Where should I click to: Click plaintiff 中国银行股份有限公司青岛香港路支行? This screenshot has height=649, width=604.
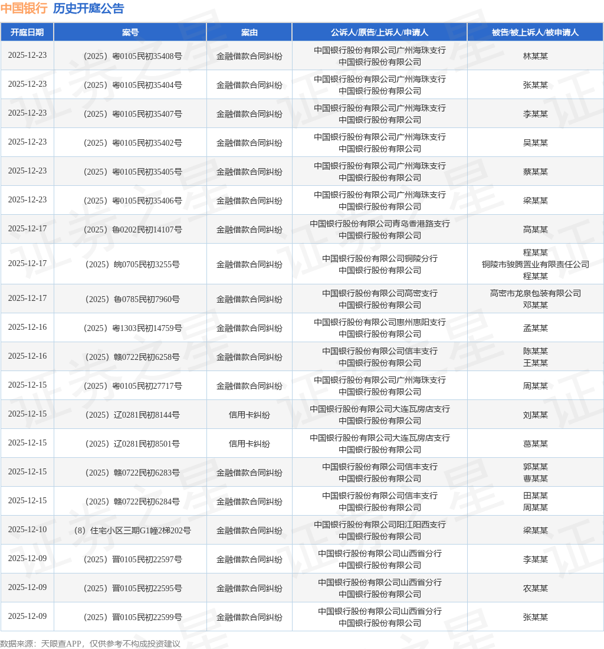[x=380, y=224]
